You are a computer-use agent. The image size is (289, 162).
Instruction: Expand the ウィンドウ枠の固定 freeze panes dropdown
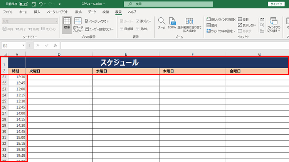221,31
